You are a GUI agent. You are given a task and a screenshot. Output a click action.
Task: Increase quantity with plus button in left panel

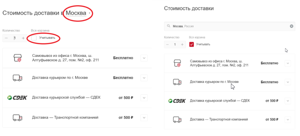pyautogui.click(x=23, y=38)
